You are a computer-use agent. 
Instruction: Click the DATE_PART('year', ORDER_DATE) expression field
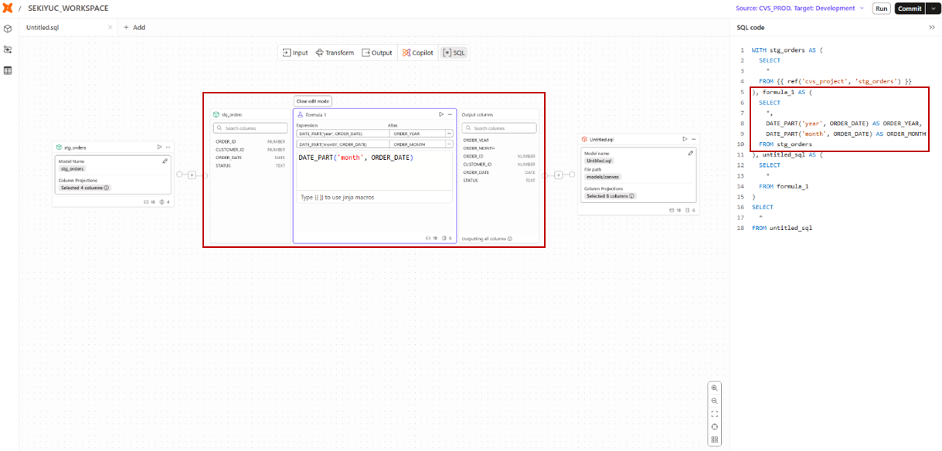(342, 134)
